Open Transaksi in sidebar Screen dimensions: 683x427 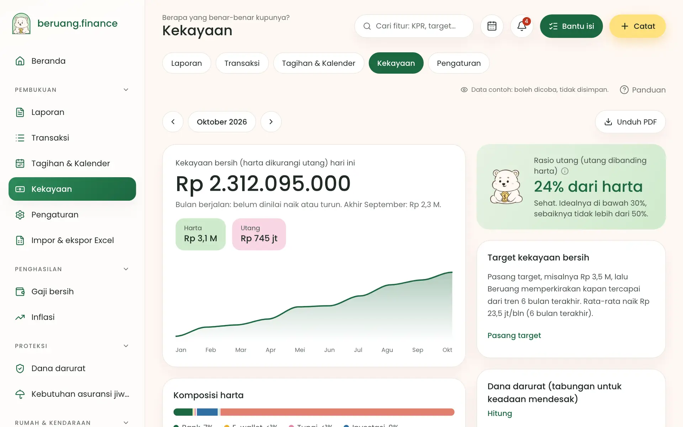click(x=72, y=138)
